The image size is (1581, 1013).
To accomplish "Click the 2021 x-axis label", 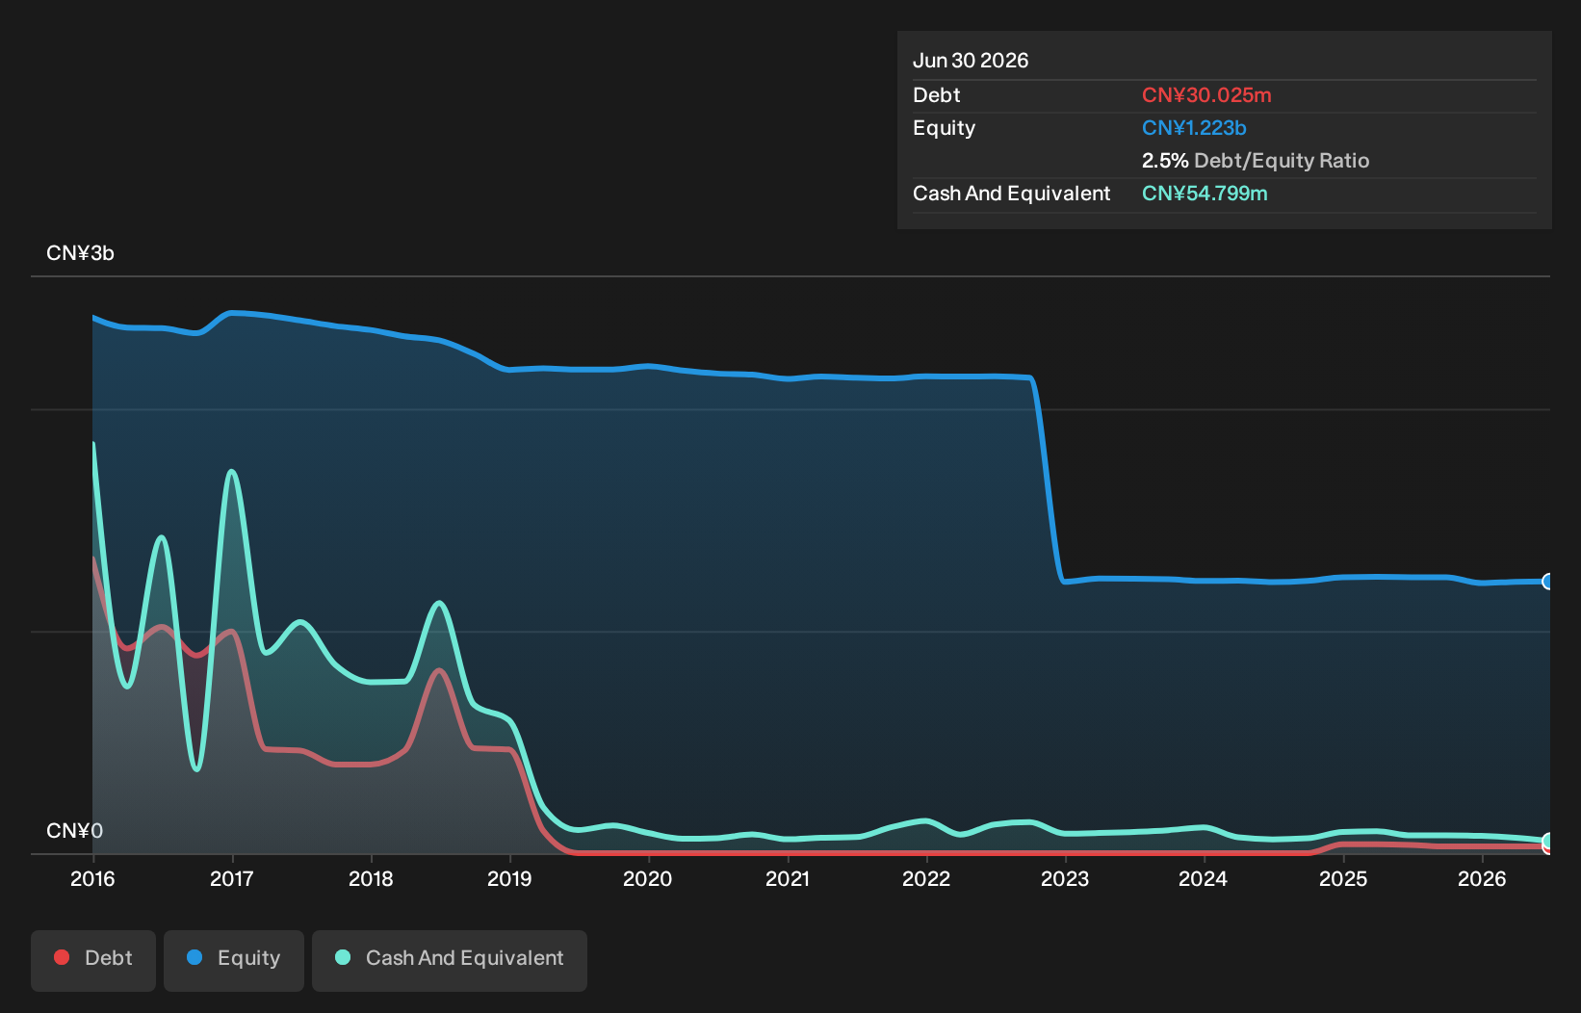I will (788, 879).
